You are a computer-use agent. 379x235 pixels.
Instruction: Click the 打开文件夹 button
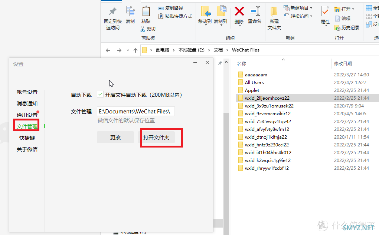156,137
